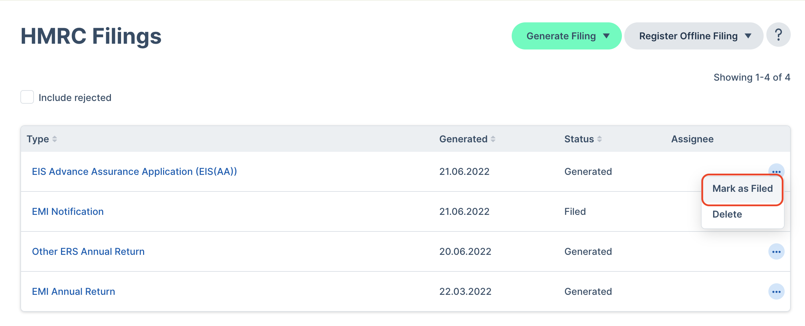Sort by the Generated column sort icon
805x326 pixels.
[x=493, y=139]
